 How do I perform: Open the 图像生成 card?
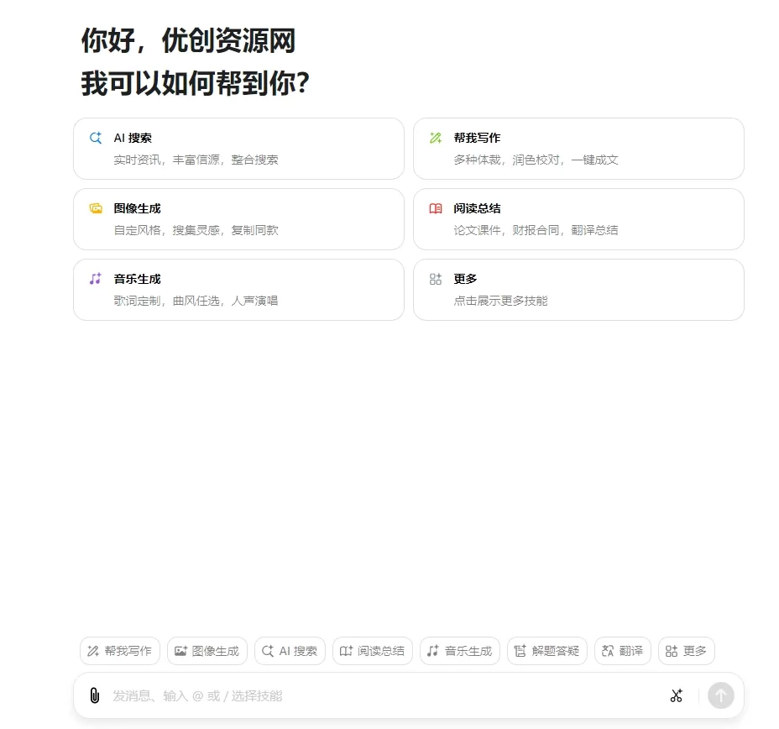(238, 219)
